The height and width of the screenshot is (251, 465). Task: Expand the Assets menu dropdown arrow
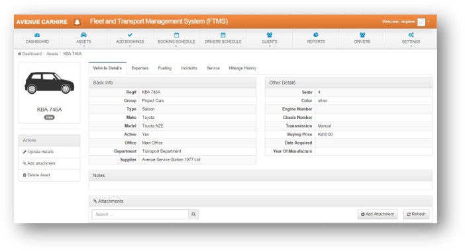(x=83, y=46)
